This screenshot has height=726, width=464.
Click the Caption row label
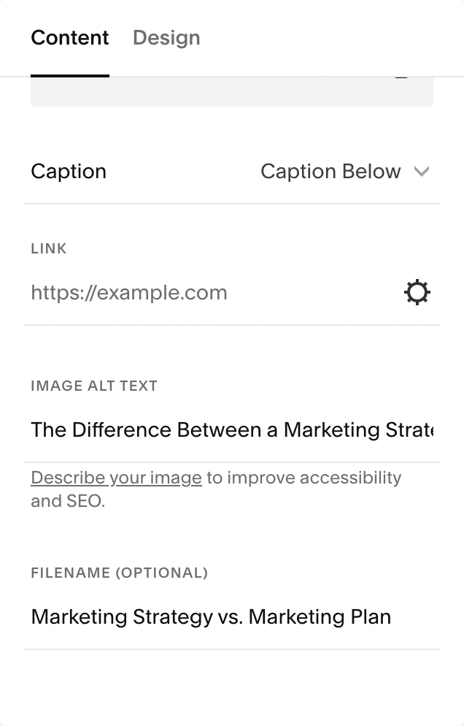pos(69,172)
